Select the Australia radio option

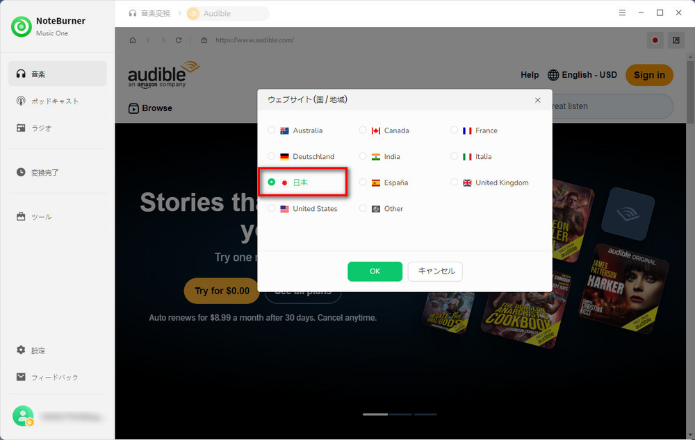click(271, 130)
